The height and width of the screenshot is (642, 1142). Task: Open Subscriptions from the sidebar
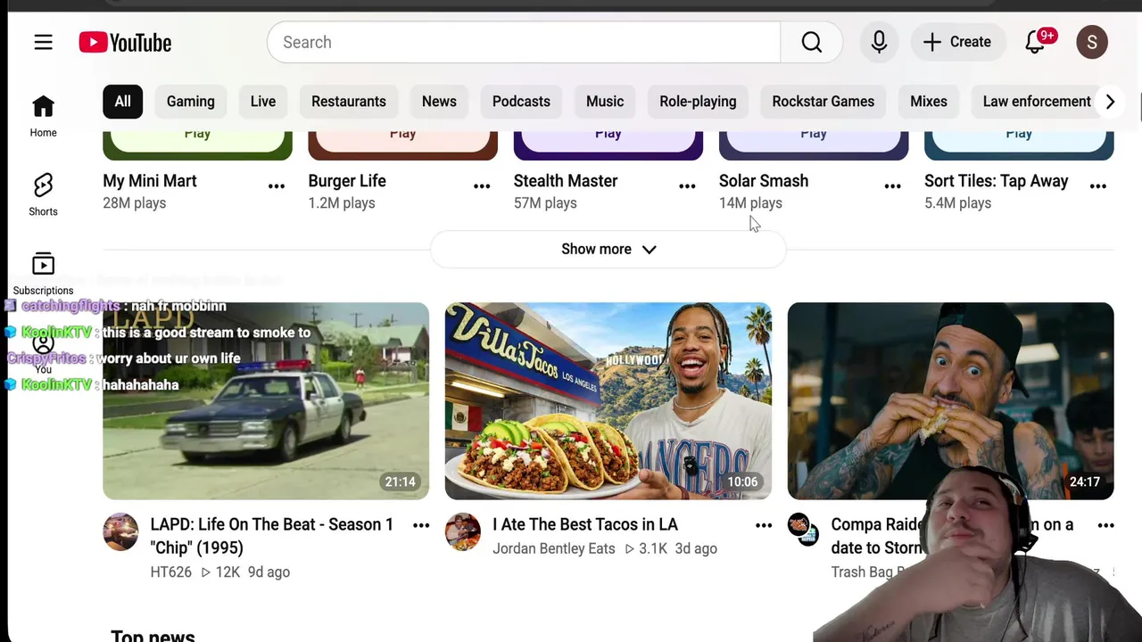43,274
